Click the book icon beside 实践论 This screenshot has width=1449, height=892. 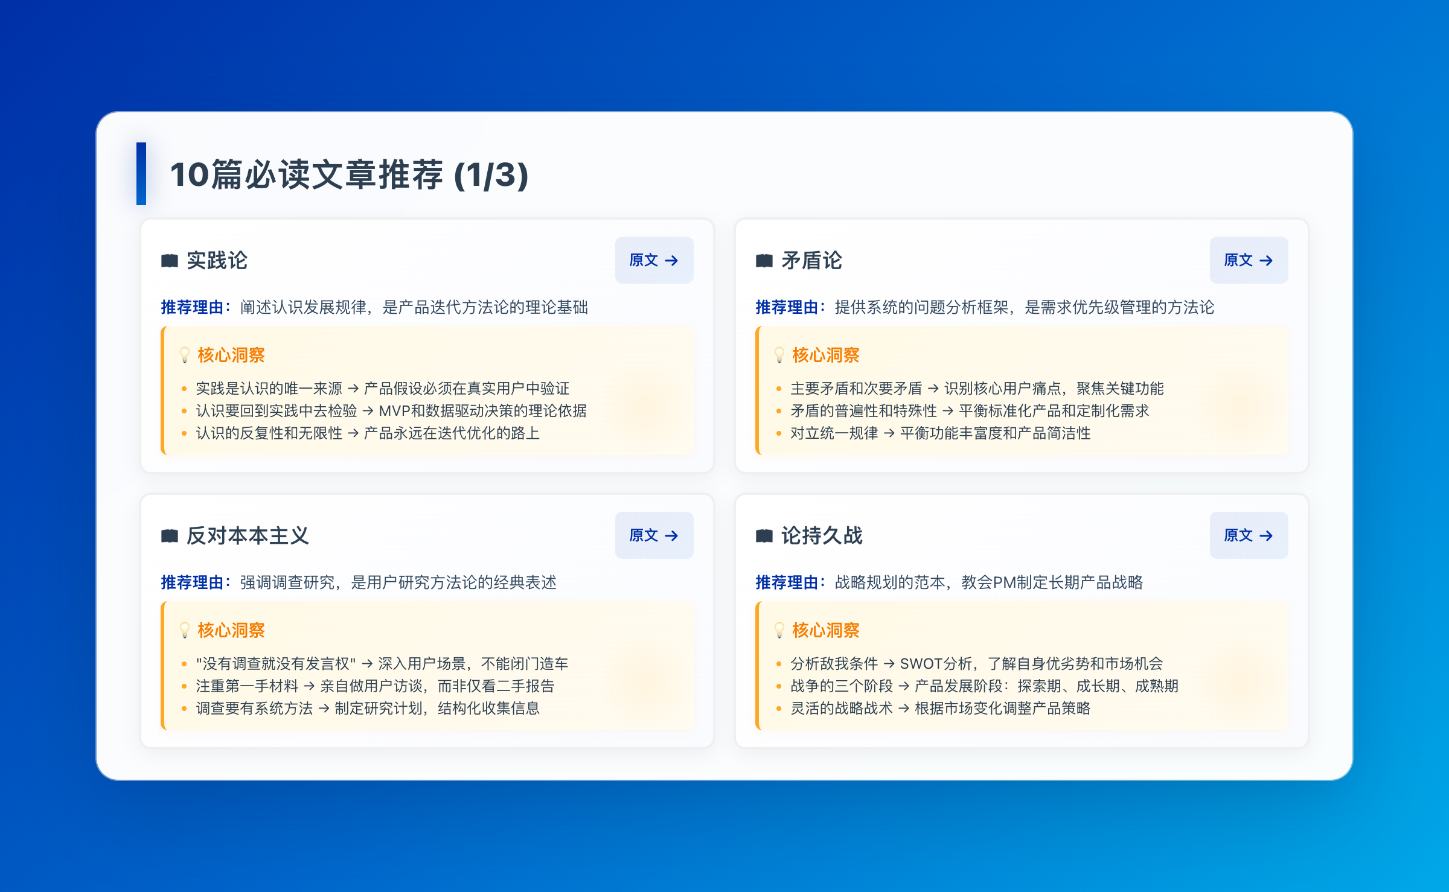(170, 261)
